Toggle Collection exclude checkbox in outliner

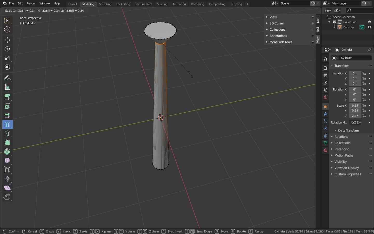point(335,22)
